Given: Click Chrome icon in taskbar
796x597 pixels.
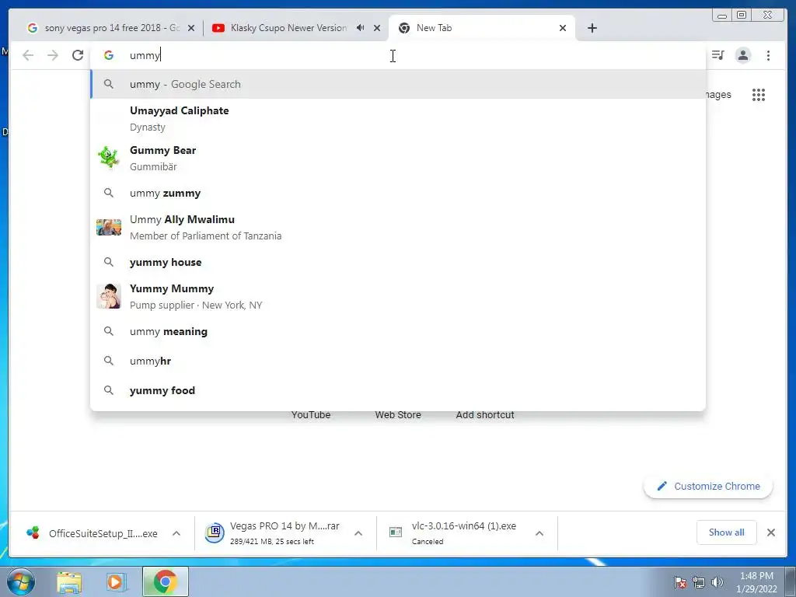Looking at the screenshot, I should point(165,581).
